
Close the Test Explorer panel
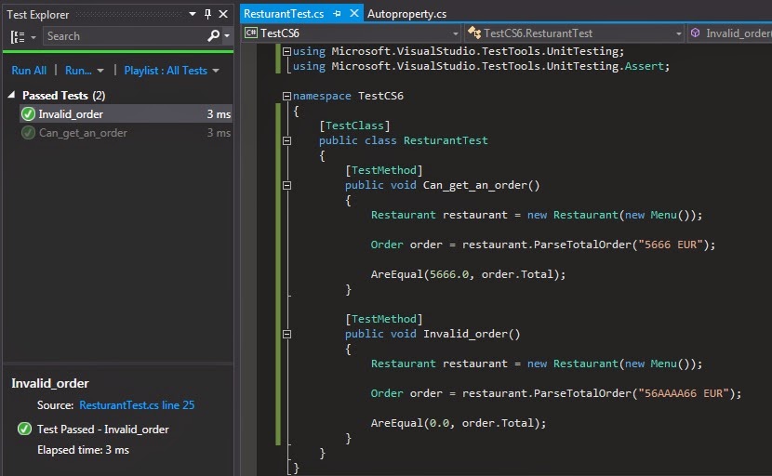[223, 14]
